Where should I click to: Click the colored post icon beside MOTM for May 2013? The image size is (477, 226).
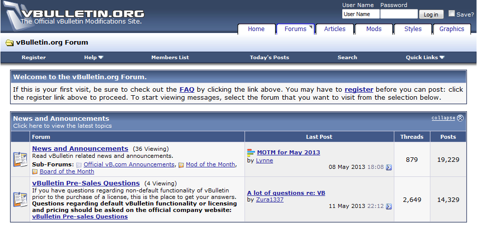click(x=251, y=152)
